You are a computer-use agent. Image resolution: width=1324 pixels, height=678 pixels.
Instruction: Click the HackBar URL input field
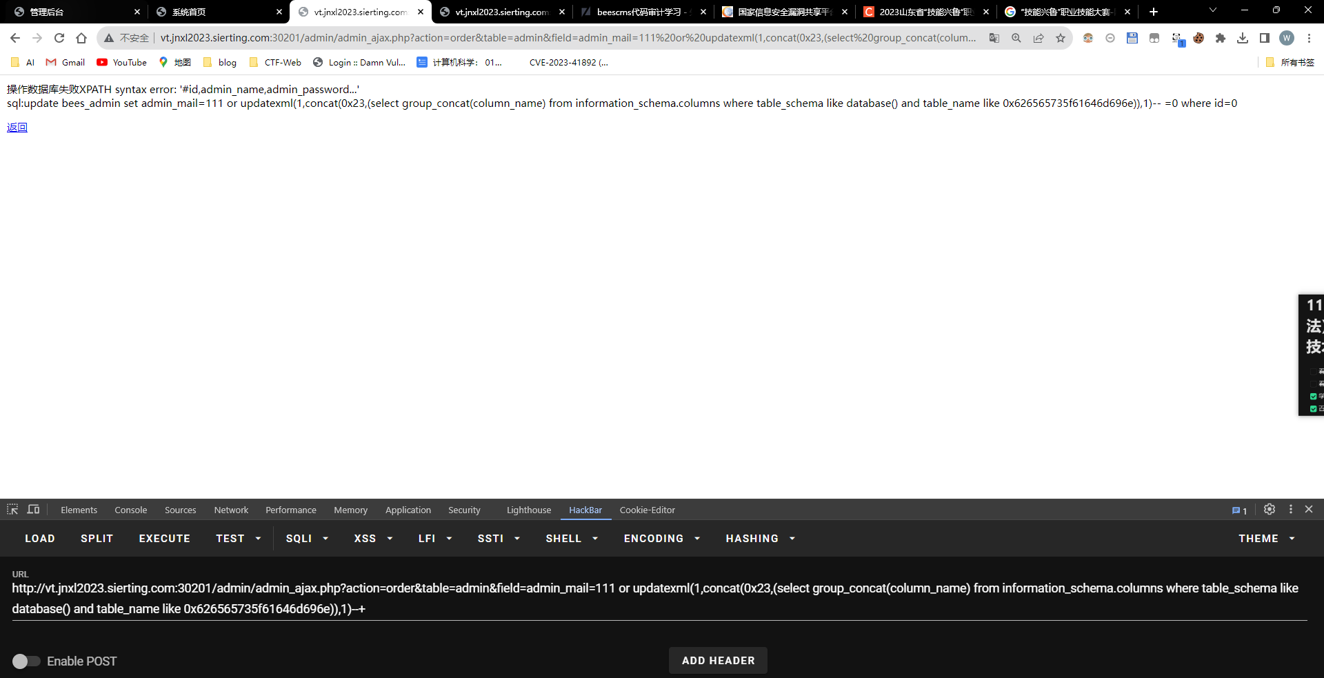pyautogui.click(x=659, y=599)
